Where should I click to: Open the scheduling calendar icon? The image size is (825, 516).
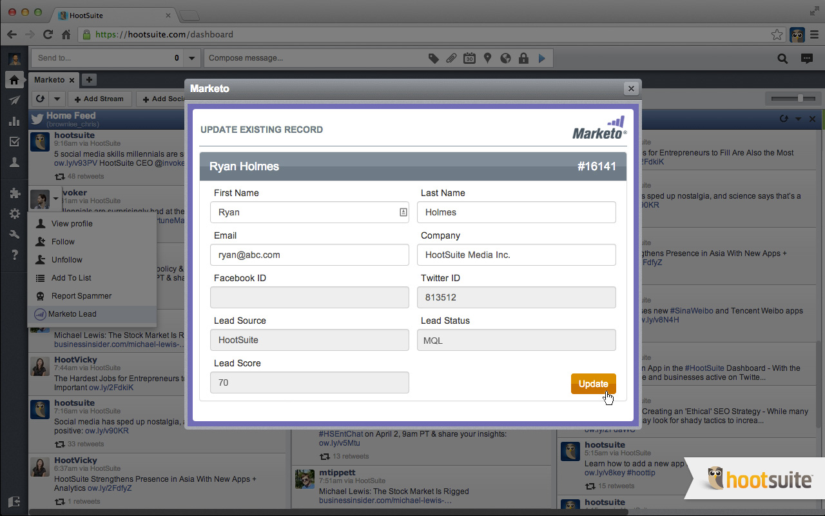[470, 58]
